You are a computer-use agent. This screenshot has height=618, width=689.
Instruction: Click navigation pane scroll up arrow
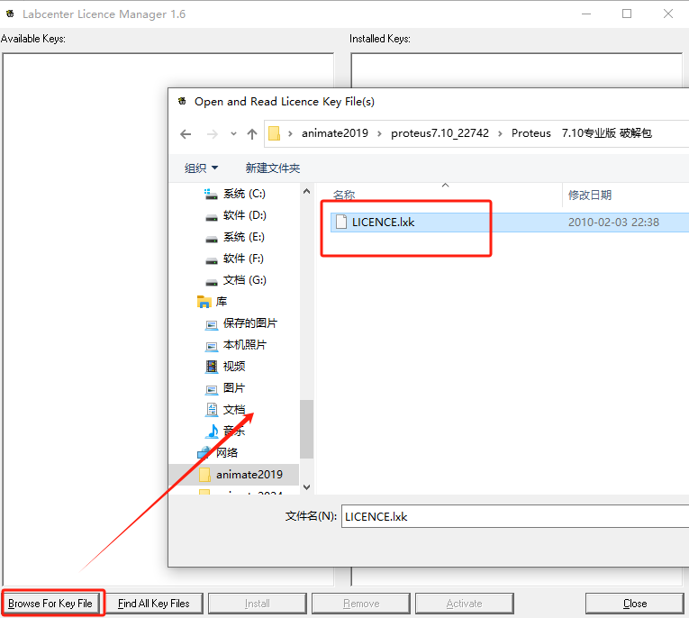307,191
